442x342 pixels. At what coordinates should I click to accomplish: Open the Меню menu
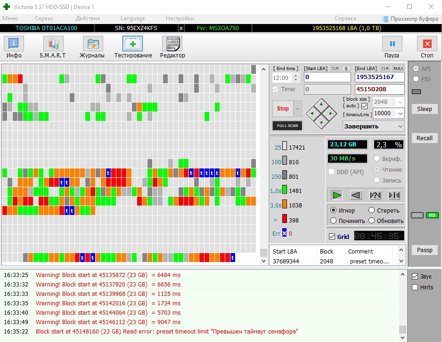pos(10,18)
